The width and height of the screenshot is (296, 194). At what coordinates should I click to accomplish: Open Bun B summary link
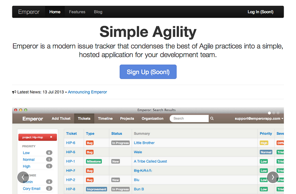tap(139, 189)
